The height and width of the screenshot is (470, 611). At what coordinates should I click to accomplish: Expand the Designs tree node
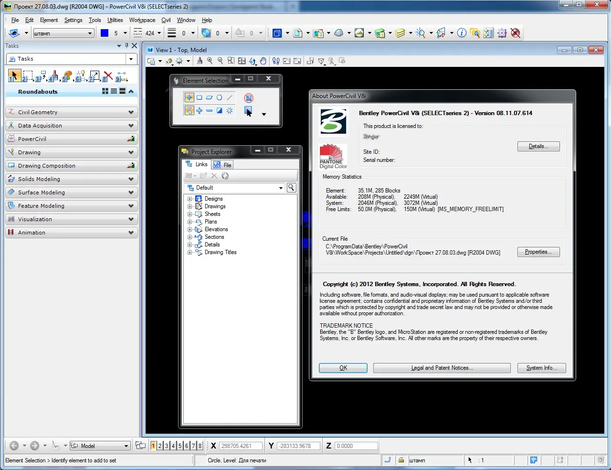(x=190, y=199)
